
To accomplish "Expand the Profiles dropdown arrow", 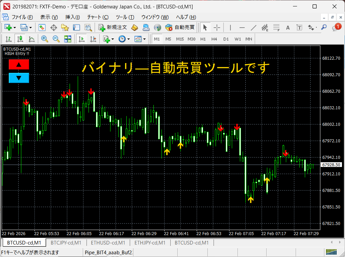I will click(31, 28).
